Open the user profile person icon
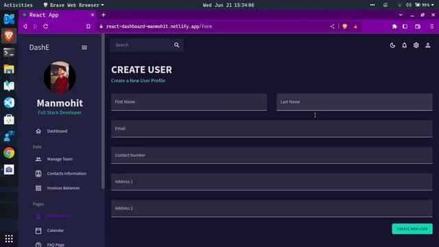 click(x=428, y=45)
